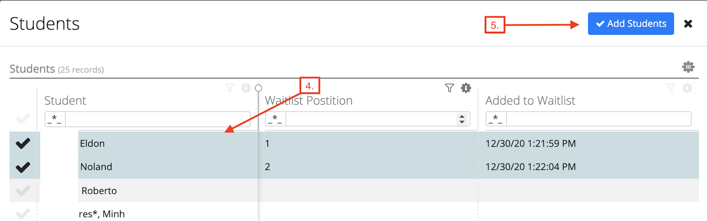Click the Student column resize handle circle
The width and height of the screenshot is (707, 221).
tap(258, 88)
